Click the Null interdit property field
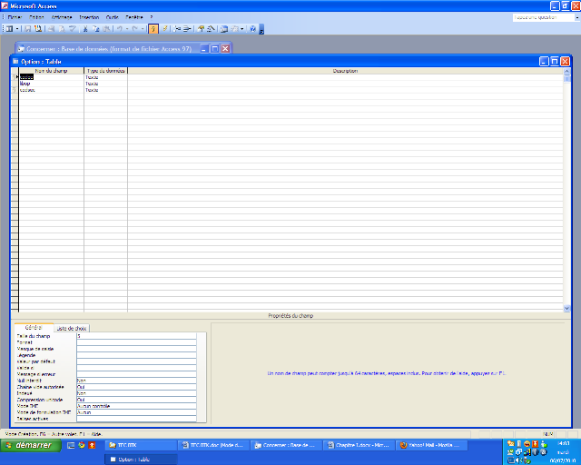This screenshot has width=581, height=465. 136,381
